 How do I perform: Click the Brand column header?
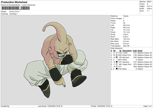(141, 50)
